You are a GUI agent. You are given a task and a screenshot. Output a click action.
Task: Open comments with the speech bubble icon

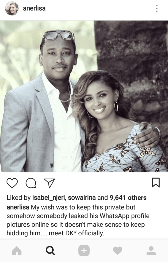(31, 183)
